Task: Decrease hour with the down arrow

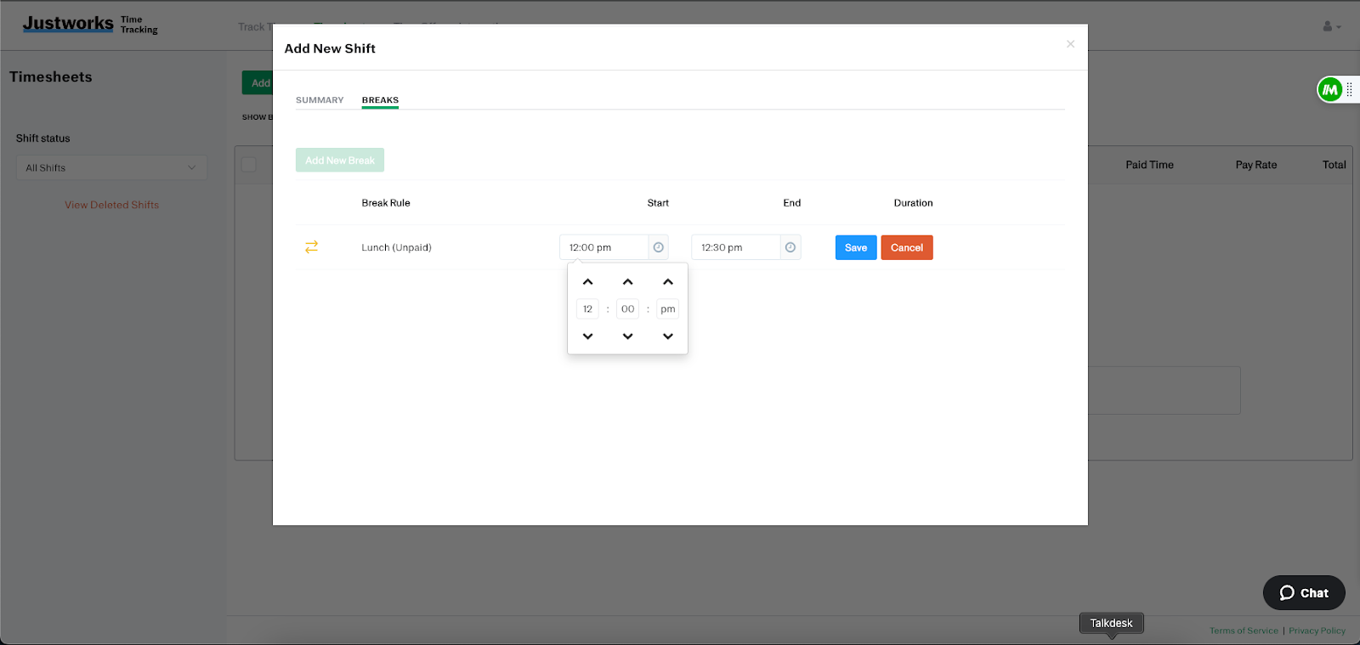Action: tap(587, 337)
